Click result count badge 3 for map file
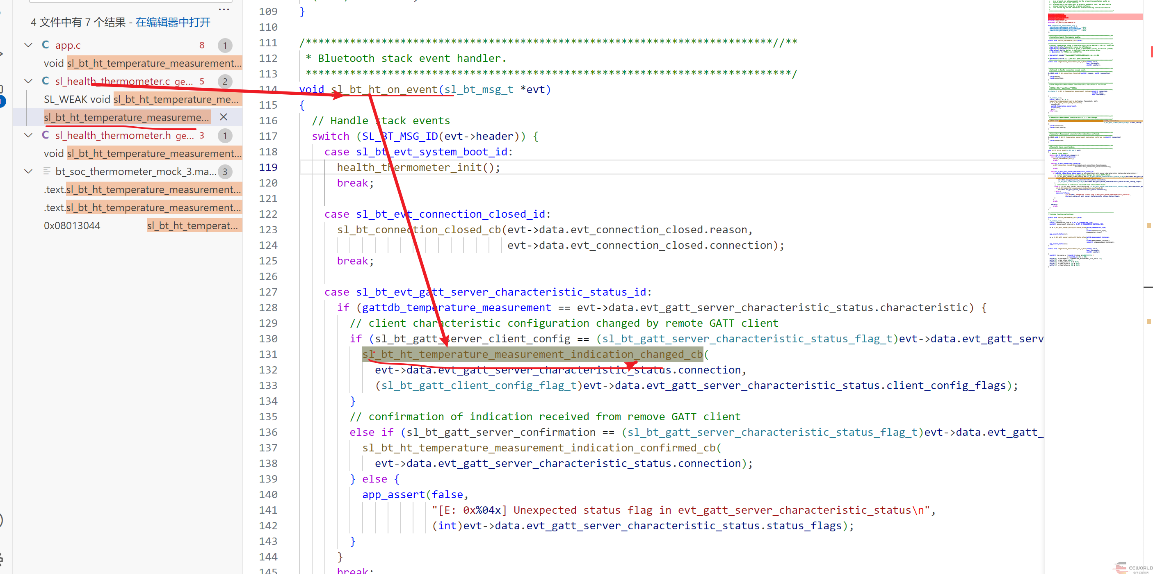The width and height of the screenshot is (1153, 574). click(225, 172)
